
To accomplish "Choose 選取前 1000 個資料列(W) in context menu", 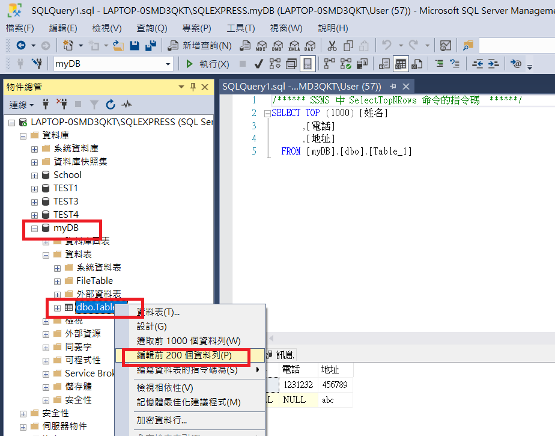I will [x=190, y=341].
